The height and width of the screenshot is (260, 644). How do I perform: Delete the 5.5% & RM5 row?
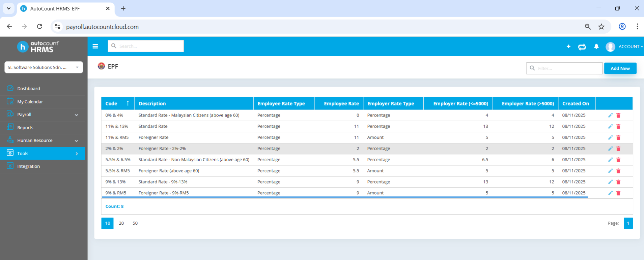[618, 171]
